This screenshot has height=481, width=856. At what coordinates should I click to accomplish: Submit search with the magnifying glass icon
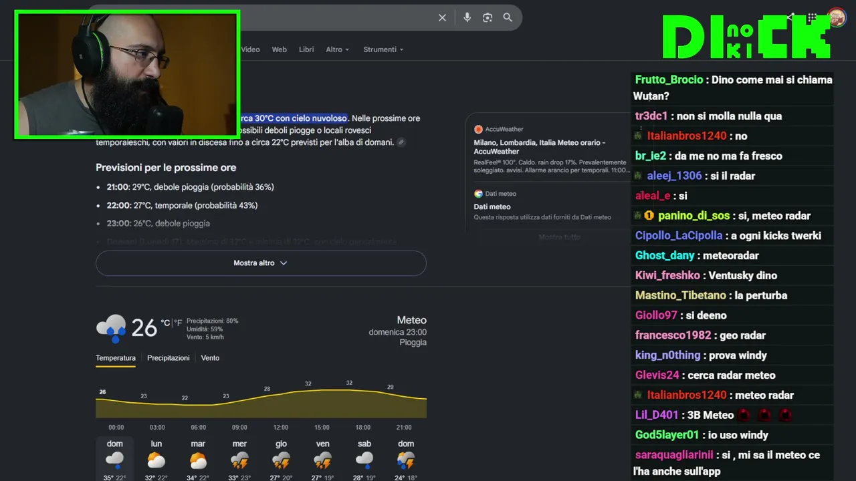pyautogui.click(x=508, y=18)
